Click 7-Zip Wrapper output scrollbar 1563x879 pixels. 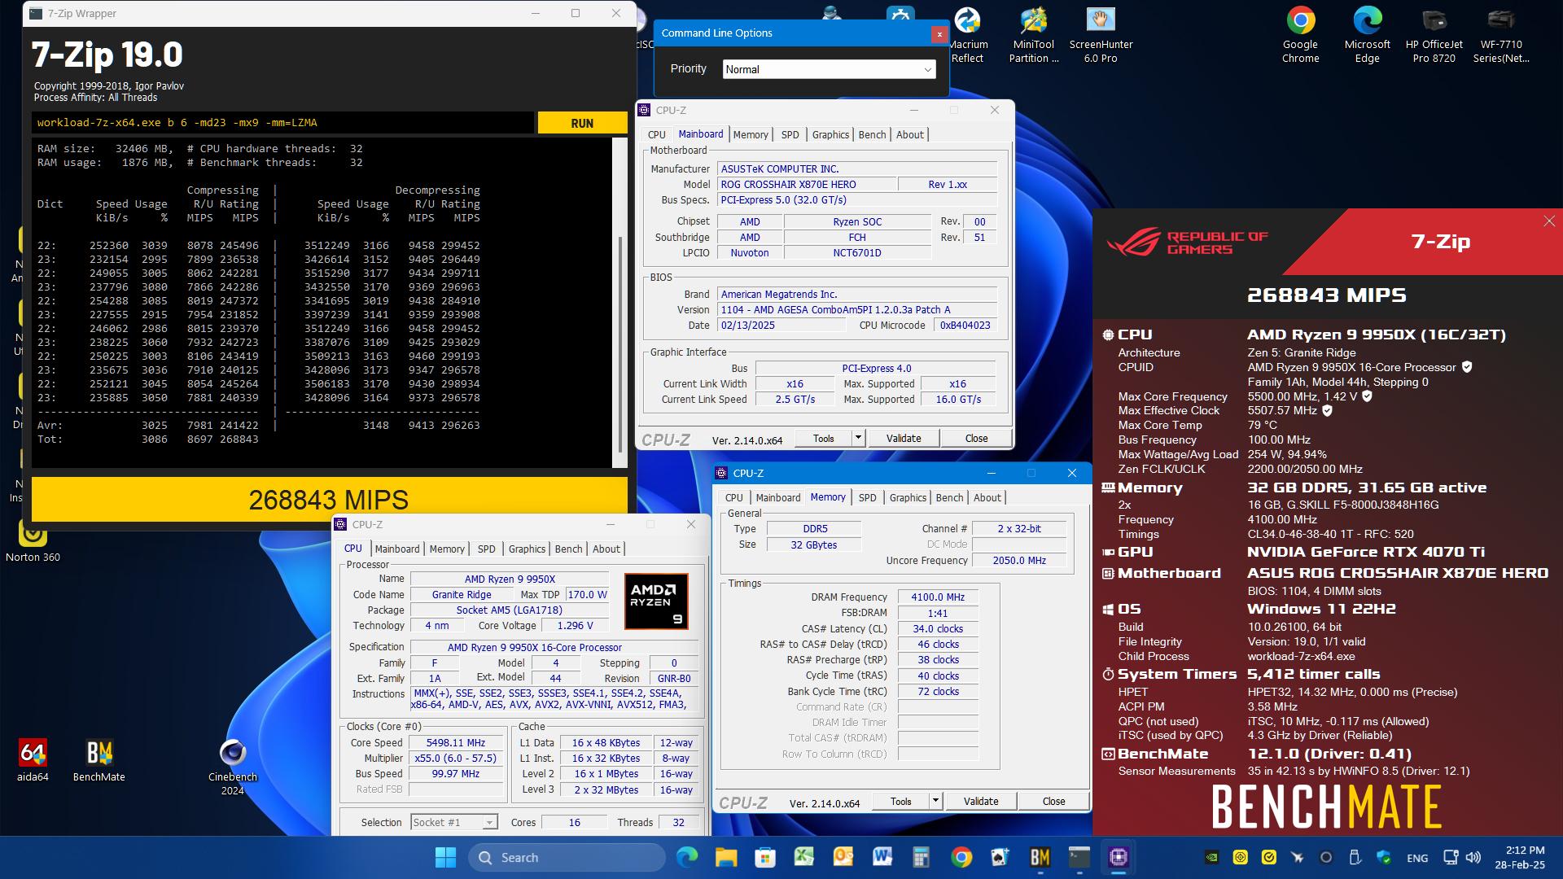(621, 346)
